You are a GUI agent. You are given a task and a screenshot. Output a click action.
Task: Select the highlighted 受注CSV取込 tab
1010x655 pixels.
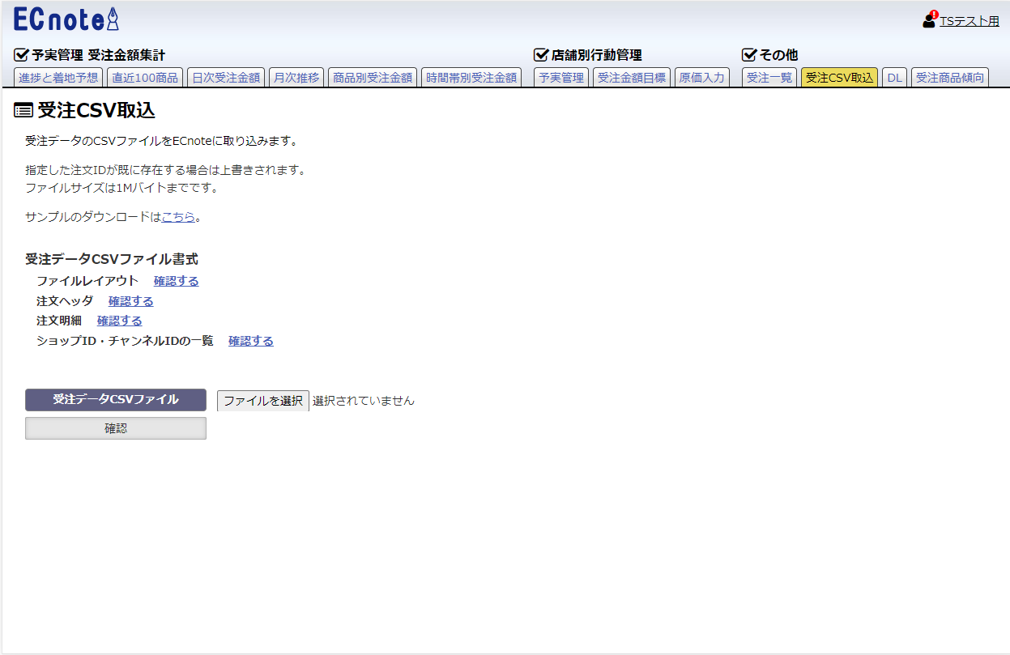[839, 78]
